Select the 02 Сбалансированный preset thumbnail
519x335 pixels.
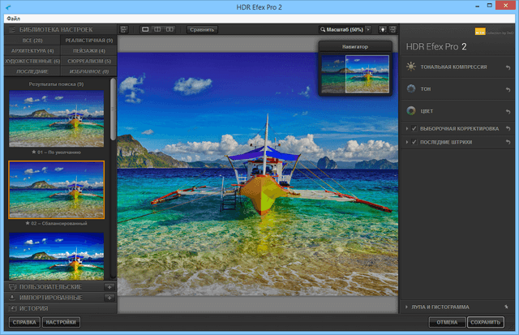pyautogui.click(x=57, y=190)
